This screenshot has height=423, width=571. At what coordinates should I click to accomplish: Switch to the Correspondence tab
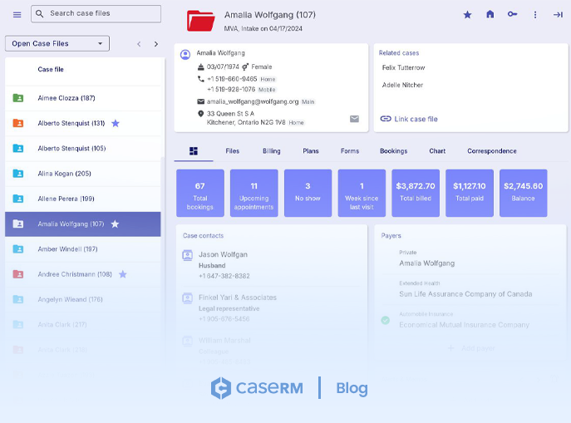click(x=492, y=151)
